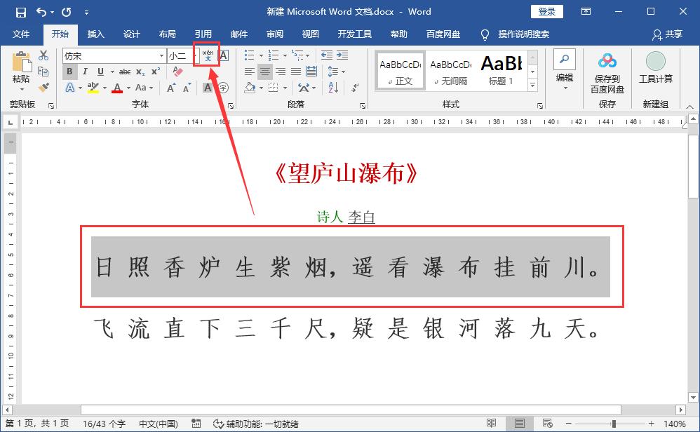Toggle italic formatting
This screenshot has width=700, height=432.
pyautogui.click(x=84, y=72)
